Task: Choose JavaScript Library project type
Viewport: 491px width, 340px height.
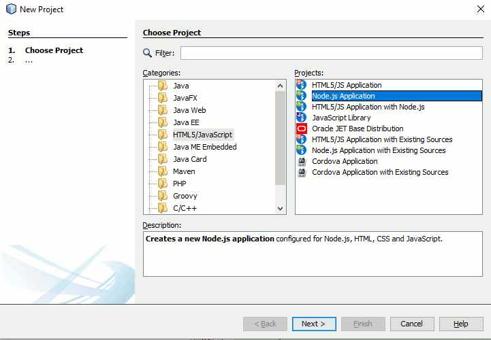Action: point(341,118)
